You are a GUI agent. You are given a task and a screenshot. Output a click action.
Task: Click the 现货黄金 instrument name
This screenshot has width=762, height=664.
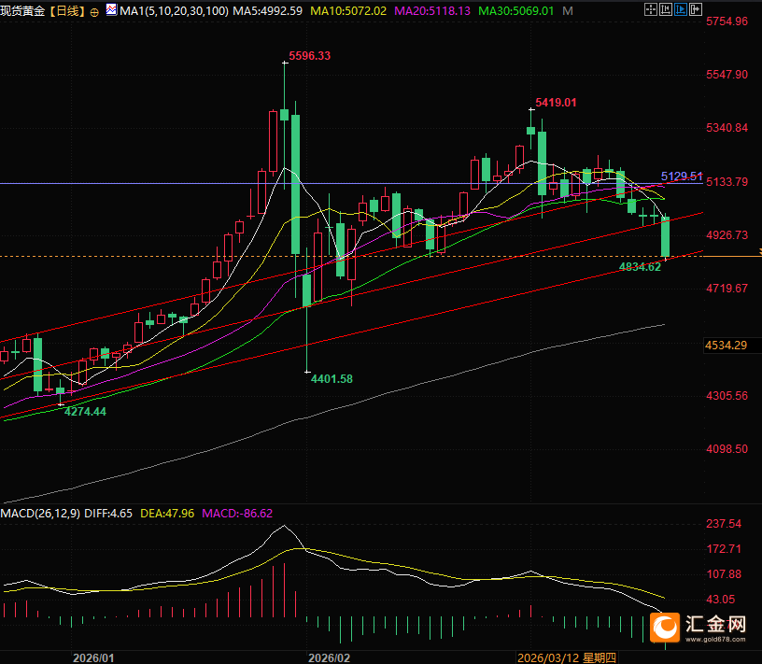(x=22, y=10)
